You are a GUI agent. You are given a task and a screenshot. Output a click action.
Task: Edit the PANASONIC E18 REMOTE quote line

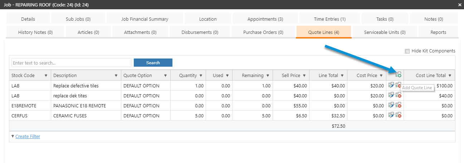[x=391, y=105]
